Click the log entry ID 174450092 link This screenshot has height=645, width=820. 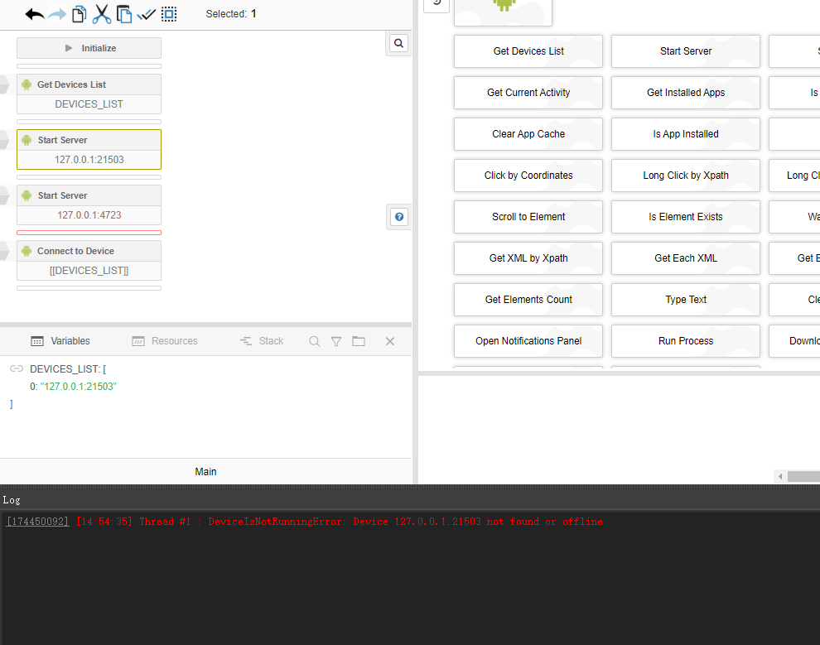(x=37, y=522)
